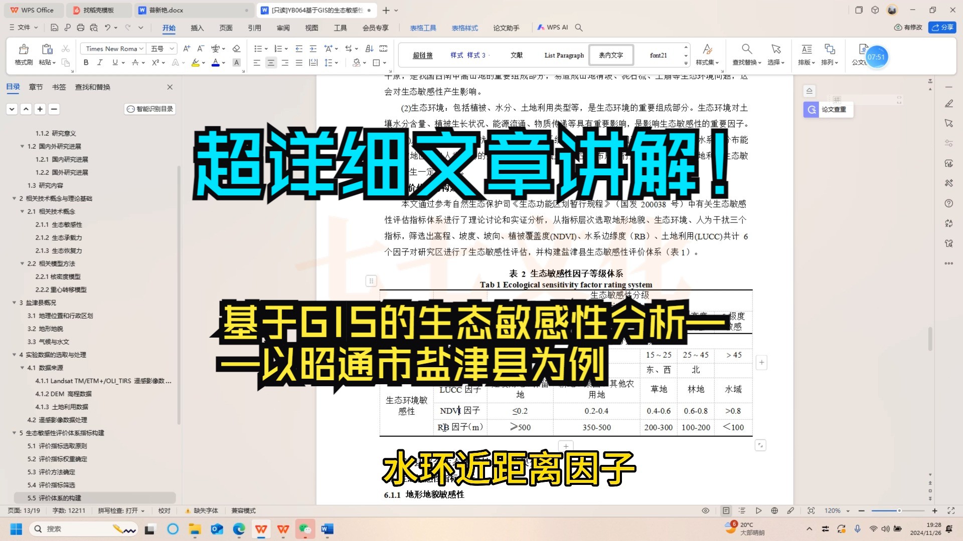This screenshot has width=963, height=541.
Task: Increase font size with the A+ icon
Action: coord(187,49)
